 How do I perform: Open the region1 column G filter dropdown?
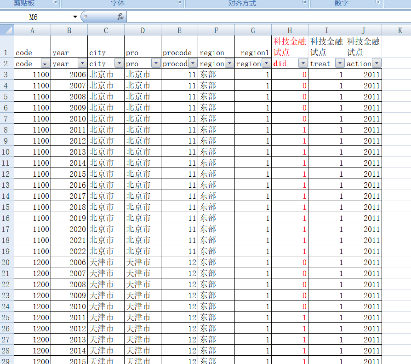pos(266,63)
